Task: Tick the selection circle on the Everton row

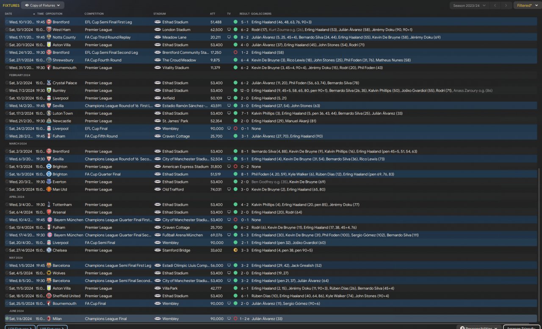Action: coord(7,182)
